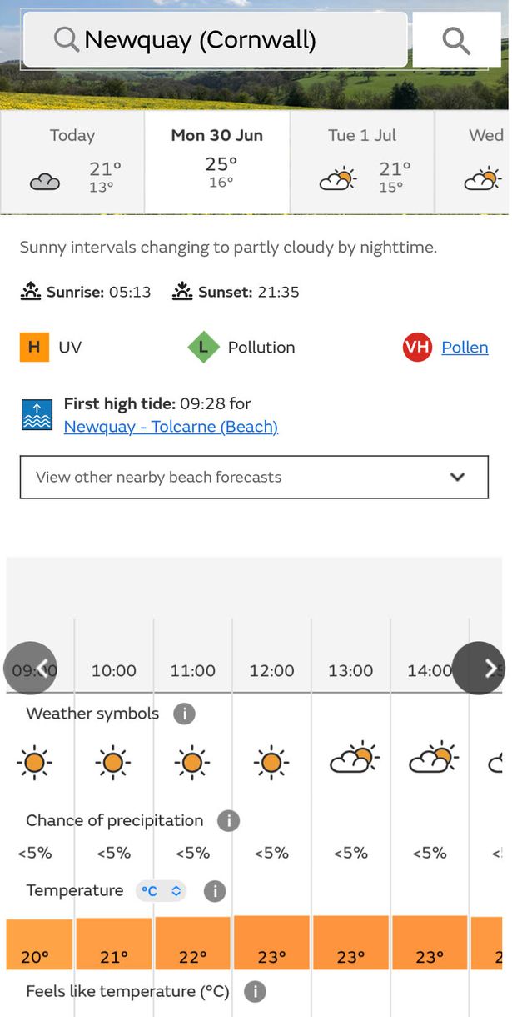
Task: Expand view other nearby beach forecasts
Action: (254, 477)
